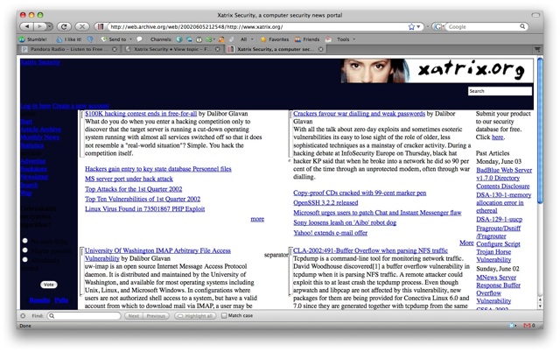Image resolution: width=560 pixels, height=352 pixels.
Task: Click into the Find text field
Action: (x=84, y=316)
